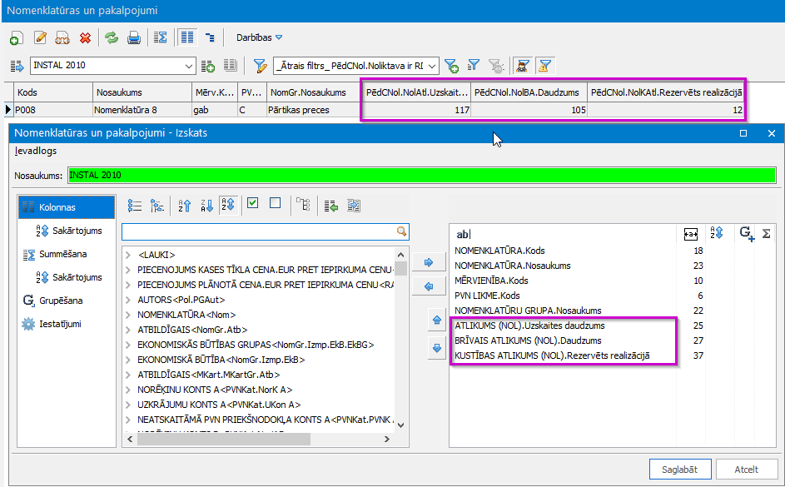The width and height of the screenshot is (785, 487).
Task: Click the greyed-out remove filter icon
Action: [495, 66]
